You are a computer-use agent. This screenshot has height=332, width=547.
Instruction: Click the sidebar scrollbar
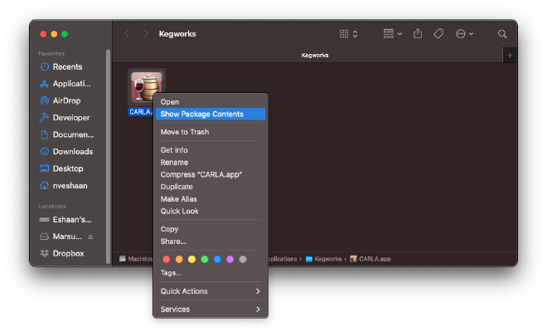(x=108, y=157)
